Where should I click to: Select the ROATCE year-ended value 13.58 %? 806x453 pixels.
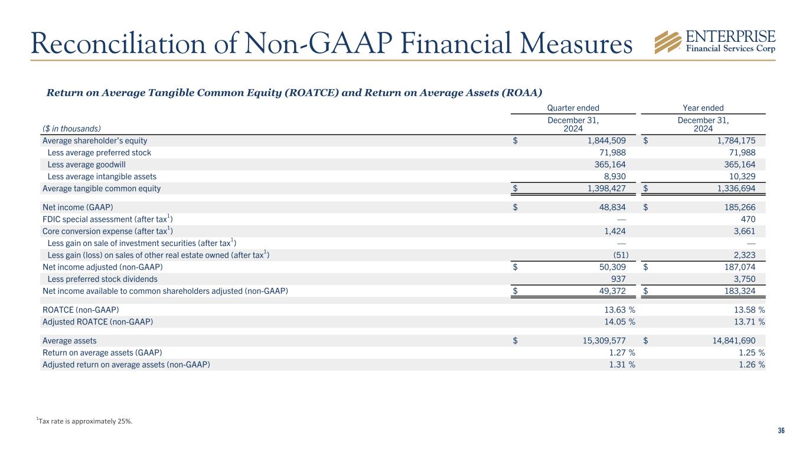point(746,310)
